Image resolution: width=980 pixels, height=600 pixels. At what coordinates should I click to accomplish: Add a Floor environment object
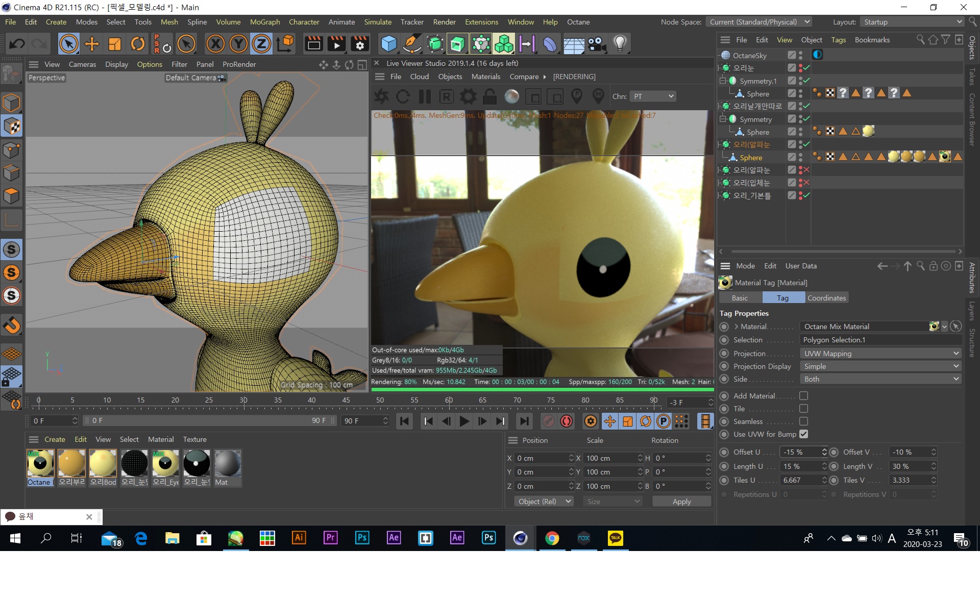(x=574, y=44)
